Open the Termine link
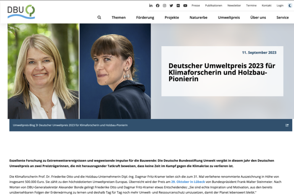This screenshot has width=294, height=196. pyautogui.click(x=251, y=5)
